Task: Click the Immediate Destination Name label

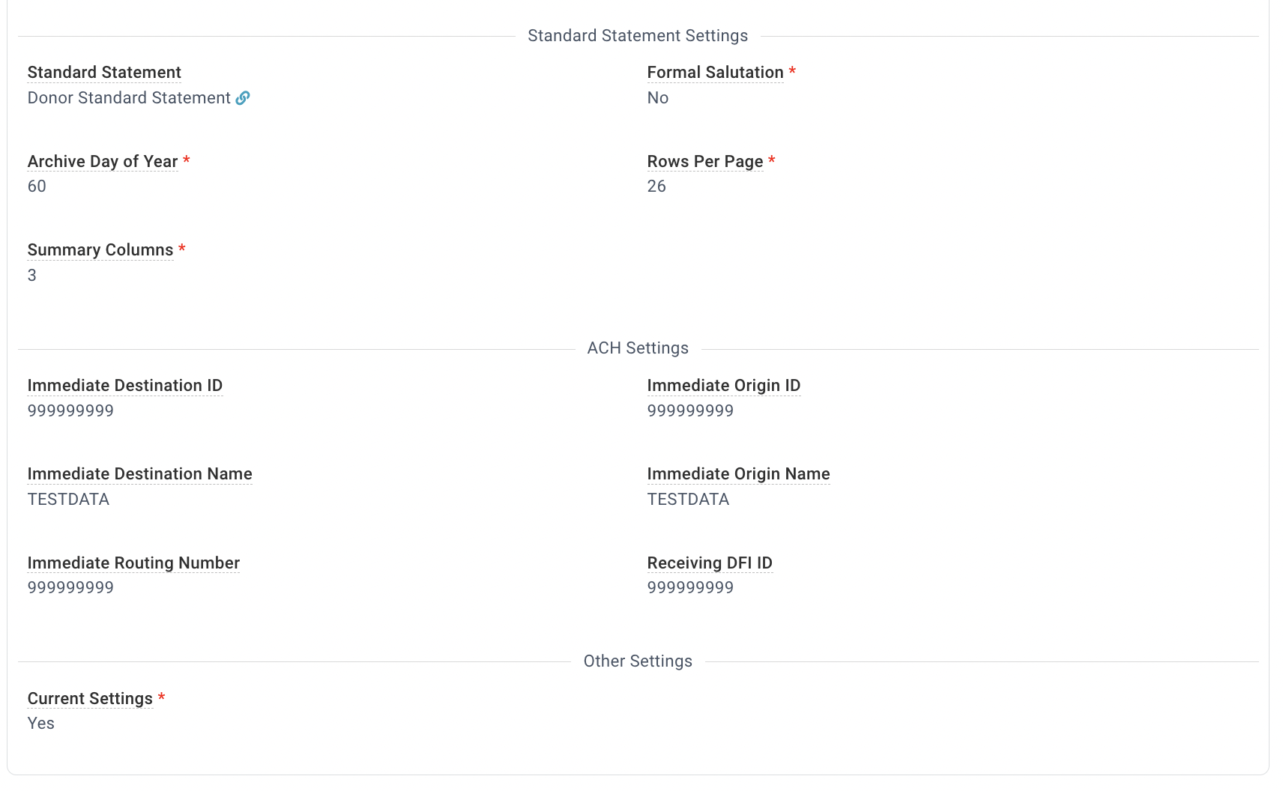Action: [140, 474]
